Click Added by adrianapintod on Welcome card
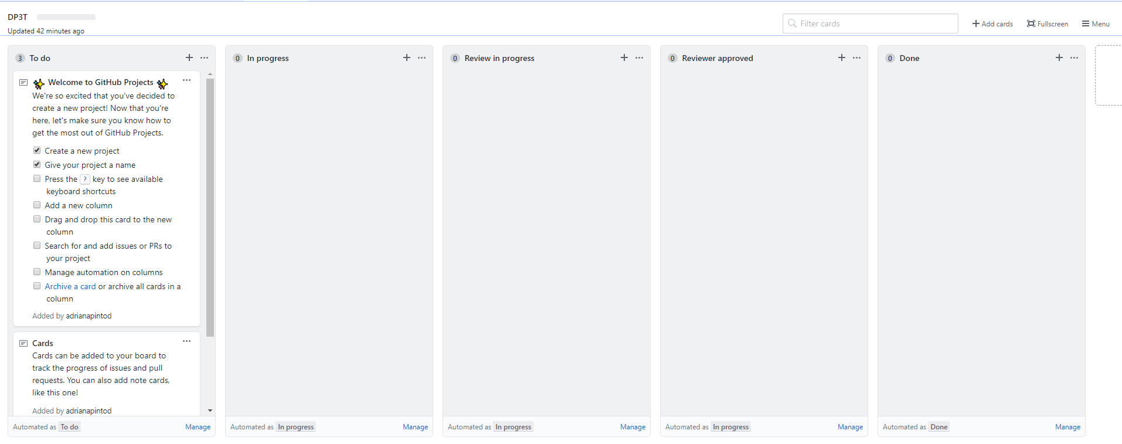Viewport: 1122px width, 444px height. click(x=72, y=316)
